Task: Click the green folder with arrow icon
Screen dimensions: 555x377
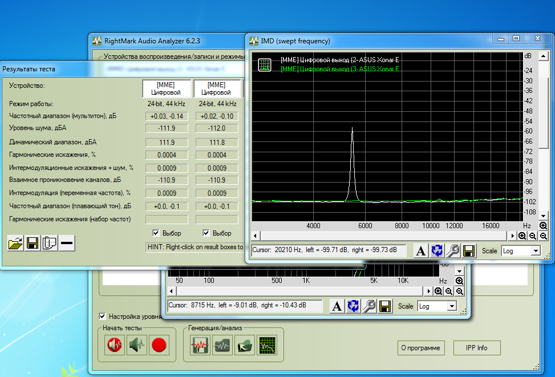Action: (245, 345)
